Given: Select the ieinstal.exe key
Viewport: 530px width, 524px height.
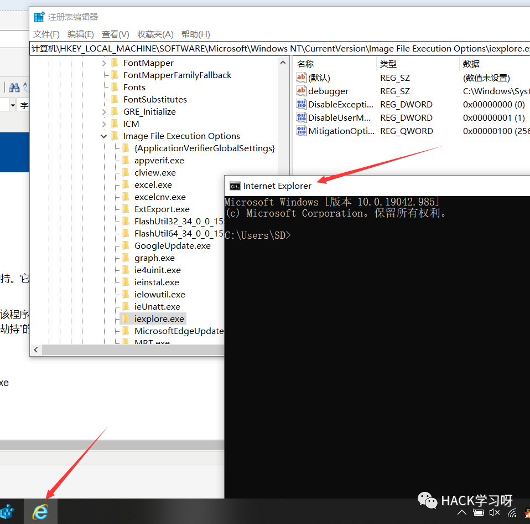Looking at the screenshot, I should pyautogui.click(x=157, y=282).
